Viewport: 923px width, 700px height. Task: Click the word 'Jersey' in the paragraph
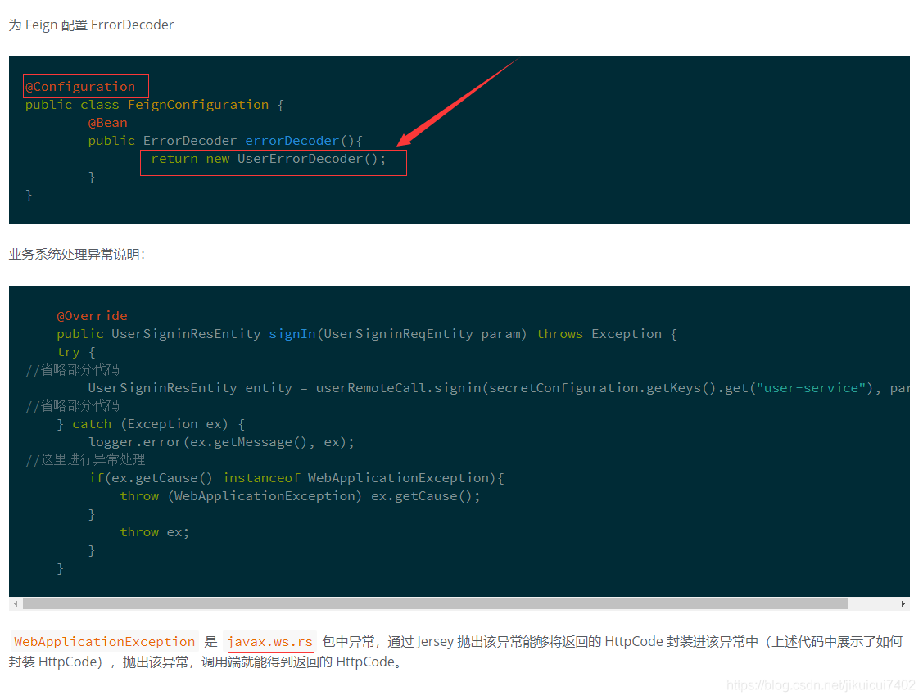(x=435, y=641)
